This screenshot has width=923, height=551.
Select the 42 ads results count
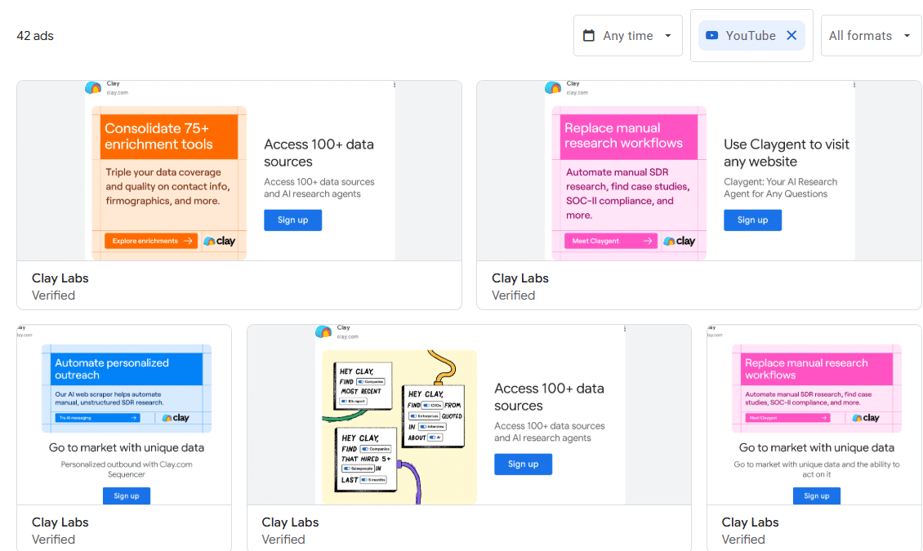pyautogui.click(x=34, y=35)
